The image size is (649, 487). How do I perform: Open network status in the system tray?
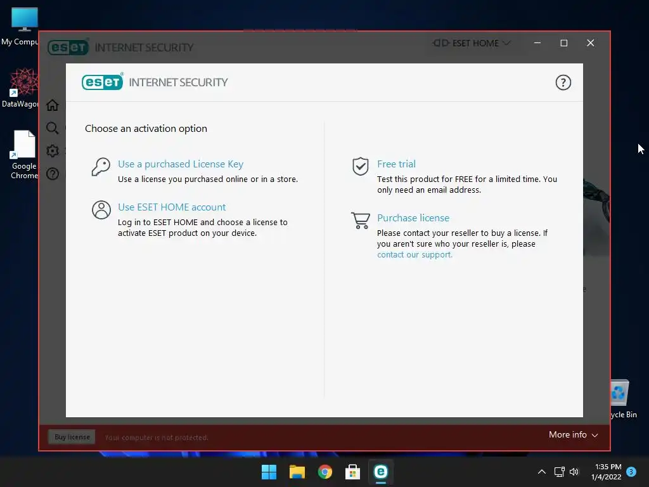coord(559,472)
